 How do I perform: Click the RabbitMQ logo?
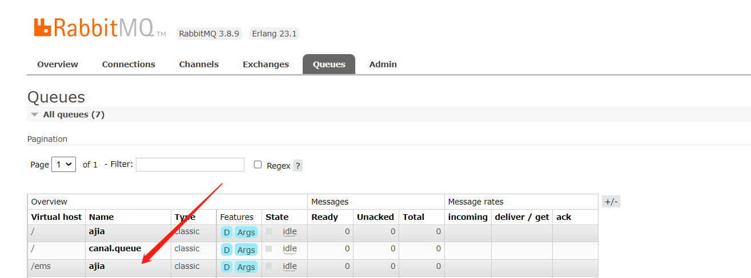(100, 27)
